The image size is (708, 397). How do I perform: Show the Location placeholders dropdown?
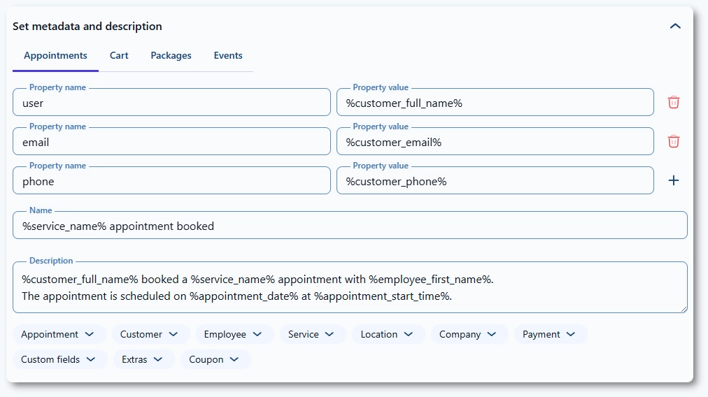[x=388, y=334]
